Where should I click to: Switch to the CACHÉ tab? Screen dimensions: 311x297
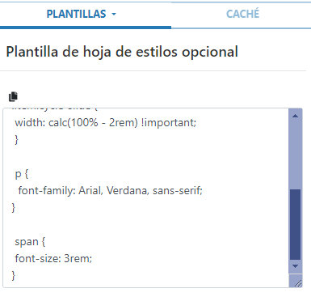pos(242,14)
